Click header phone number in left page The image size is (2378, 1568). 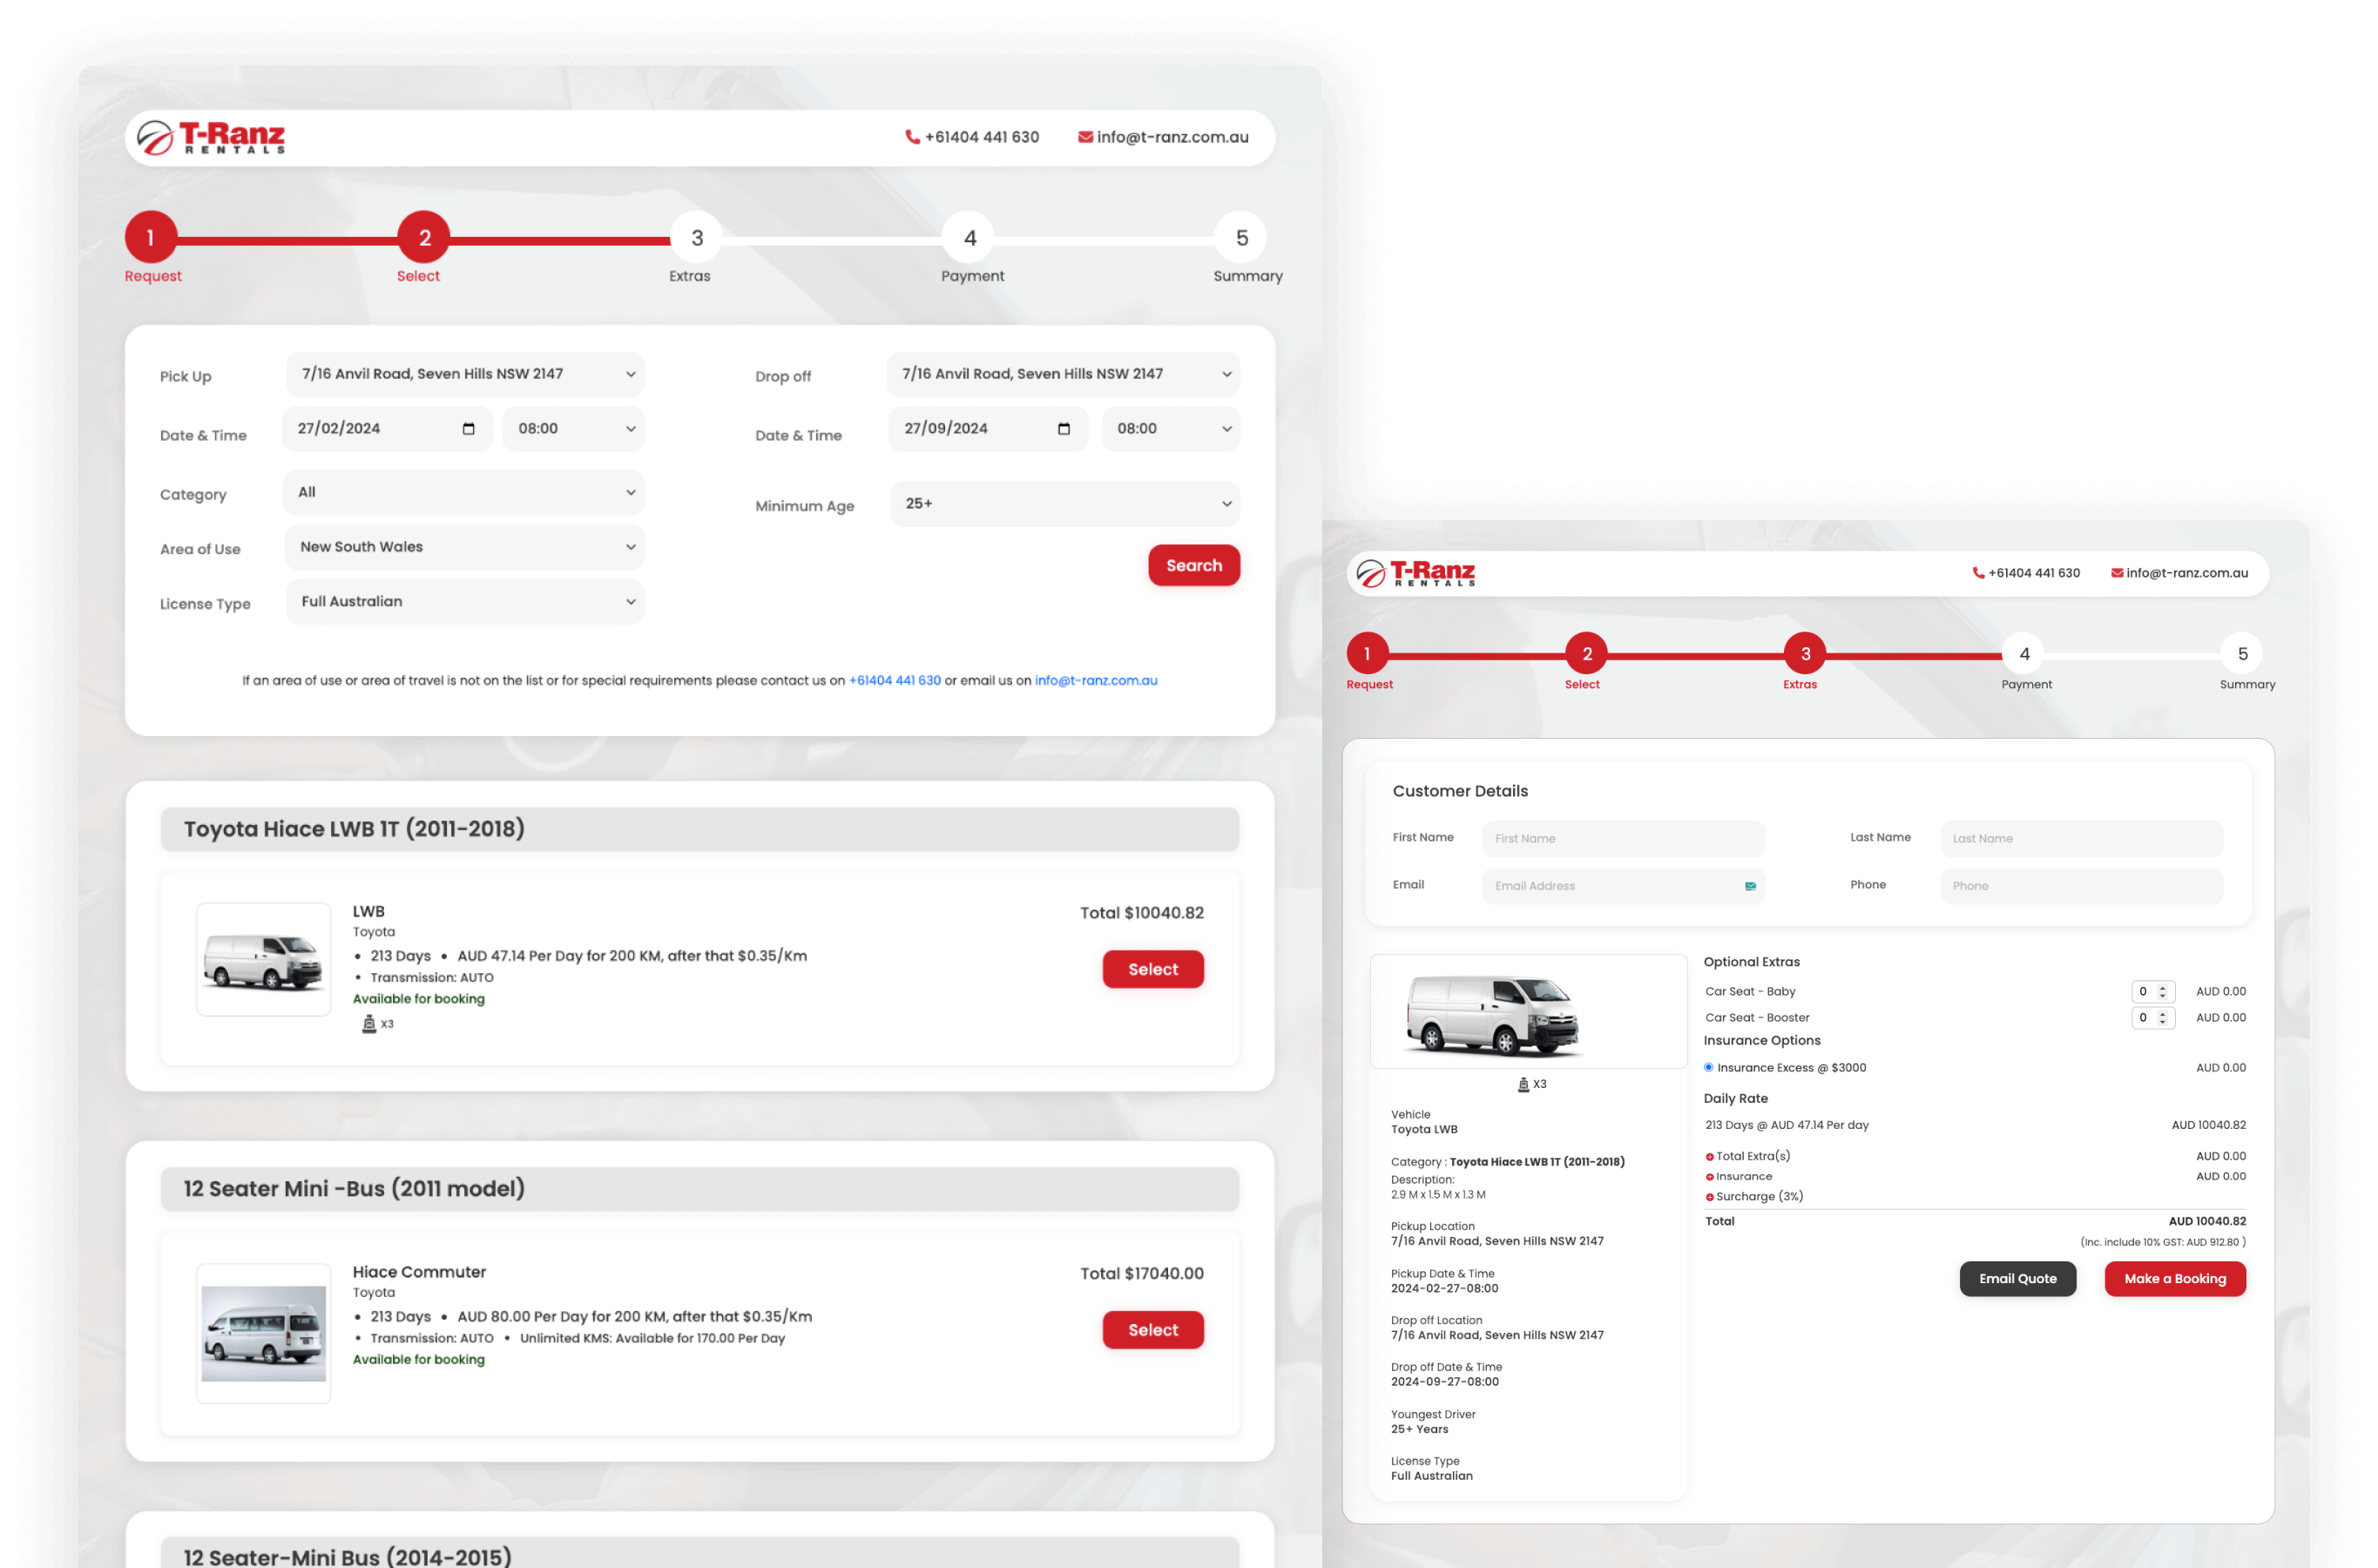[981, 137]
